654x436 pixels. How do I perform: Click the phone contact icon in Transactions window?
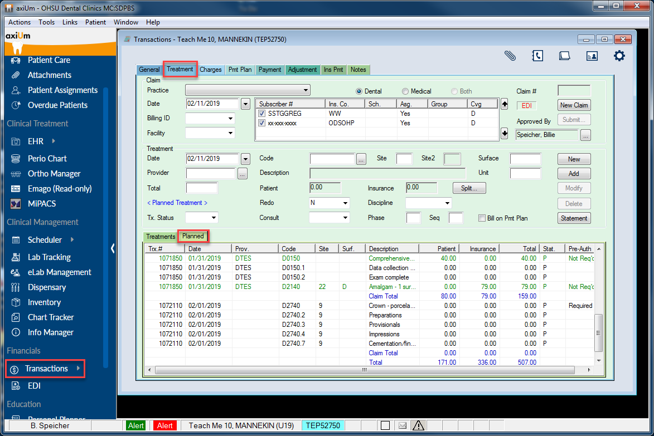pos(537,56)
